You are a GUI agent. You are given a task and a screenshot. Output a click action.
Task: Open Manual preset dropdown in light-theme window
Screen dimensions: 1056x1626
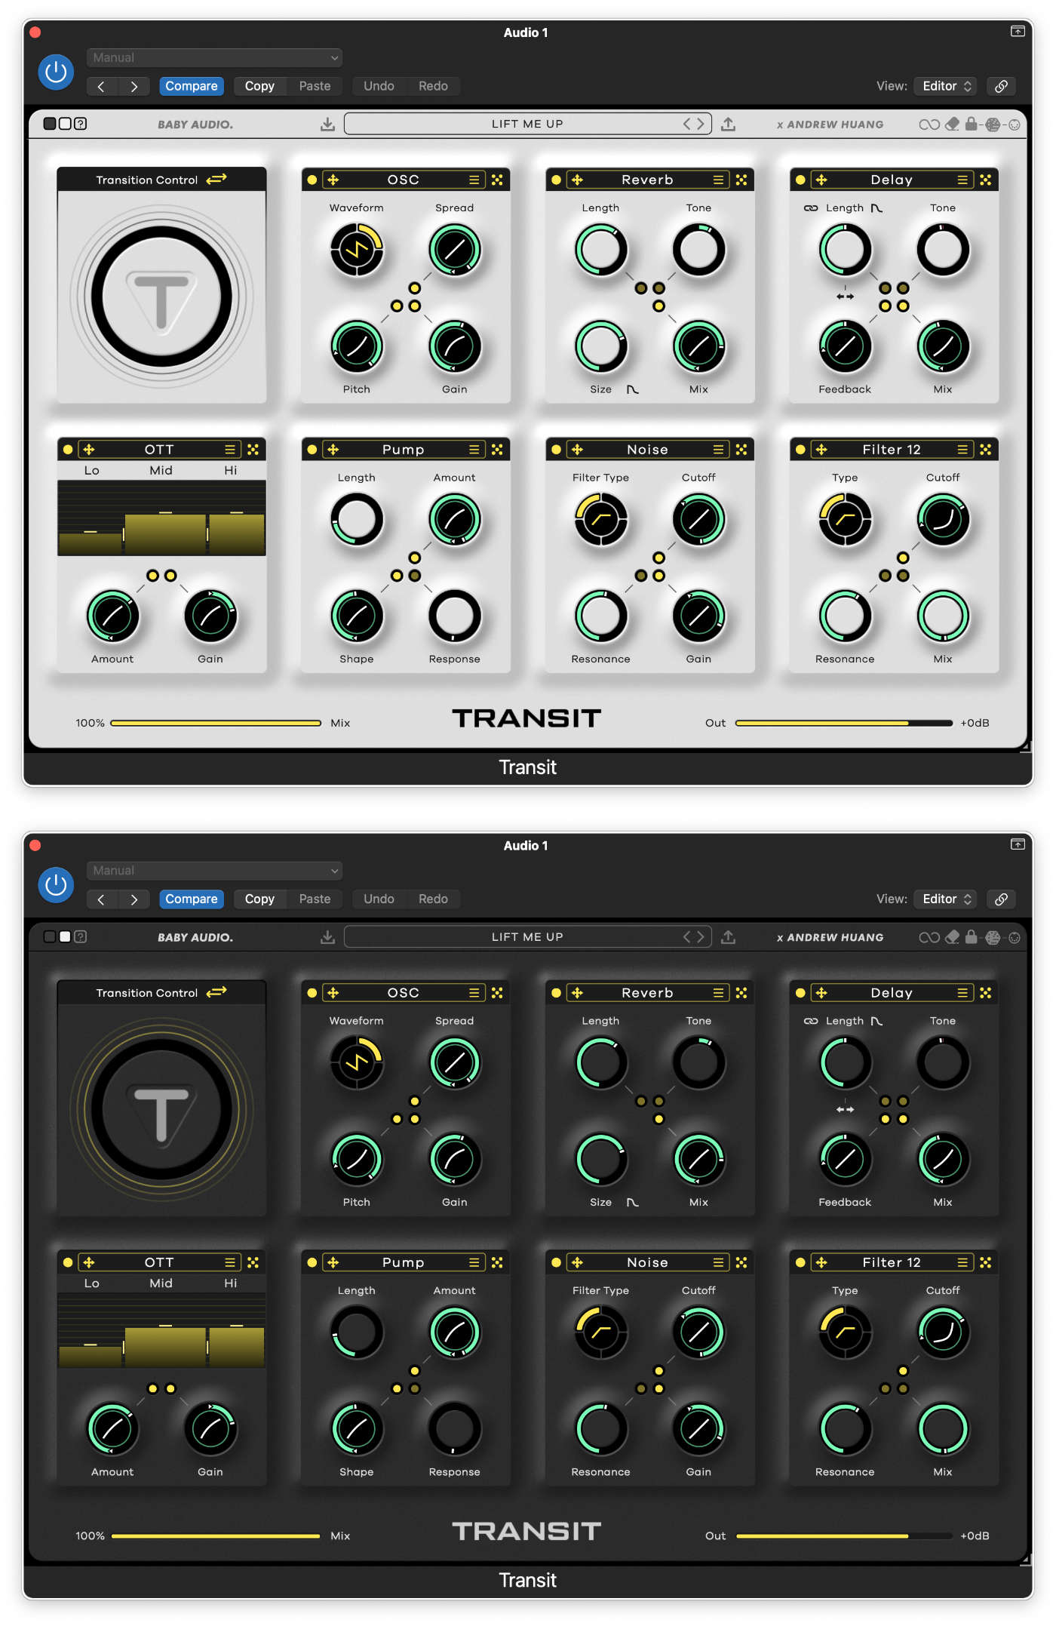coord(214,57)
